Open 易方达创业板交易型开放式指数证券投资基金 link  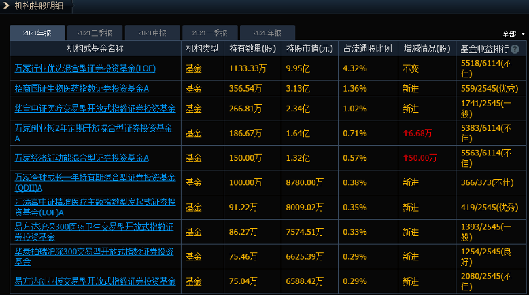tap(95, 281)
